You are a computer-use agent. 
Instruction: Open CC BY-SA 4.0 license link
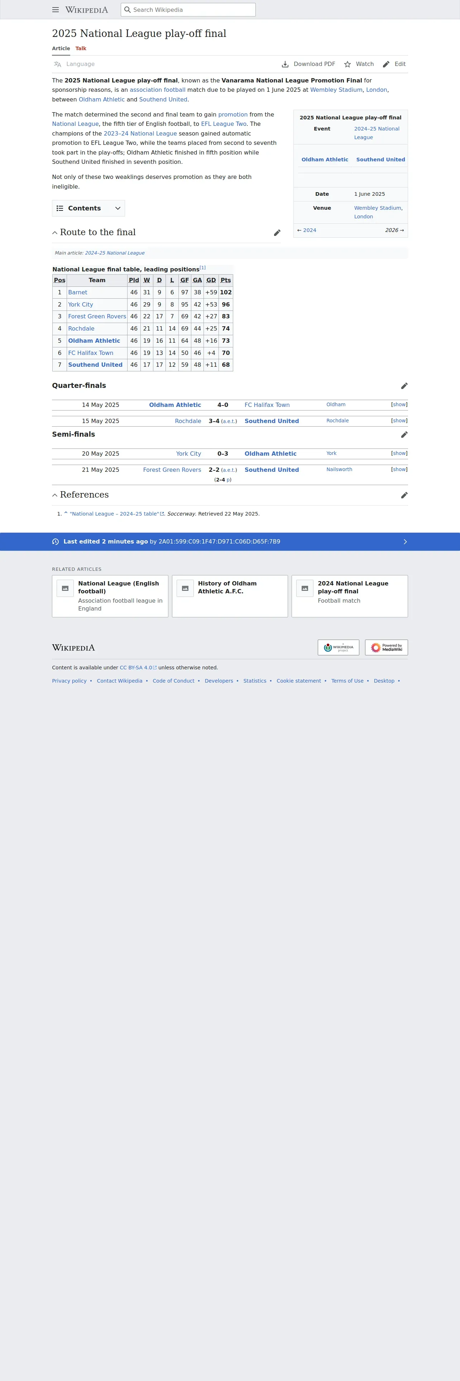tap(138, 668)
